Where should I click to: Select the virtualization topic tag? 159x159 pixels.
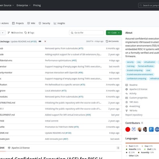(149, 62)
